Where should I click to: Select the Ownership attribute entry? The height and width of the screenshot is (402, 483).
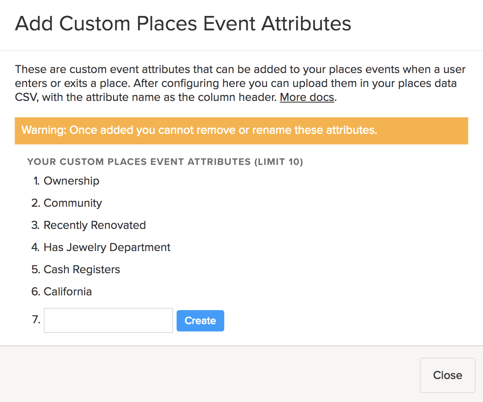71,181
